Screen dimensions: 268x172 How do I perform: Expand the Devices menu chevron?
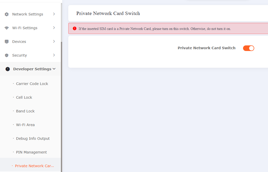coord(54,41)
